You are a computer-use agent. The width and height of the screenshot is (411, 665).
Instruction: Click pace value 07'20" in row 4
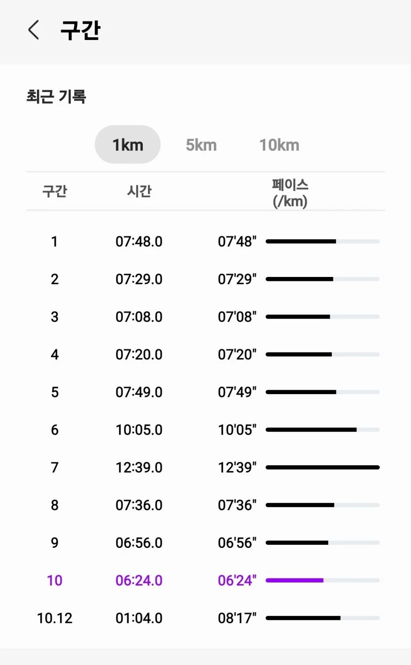pos(237,354)
